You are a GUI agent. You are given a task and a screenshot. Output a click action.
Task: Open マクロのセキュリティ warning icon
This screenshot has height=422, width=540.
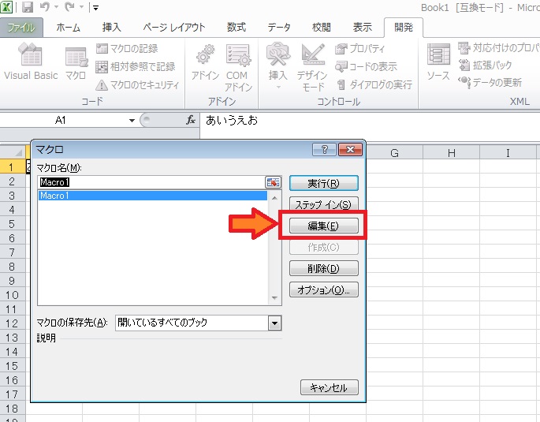coord(102,85)
